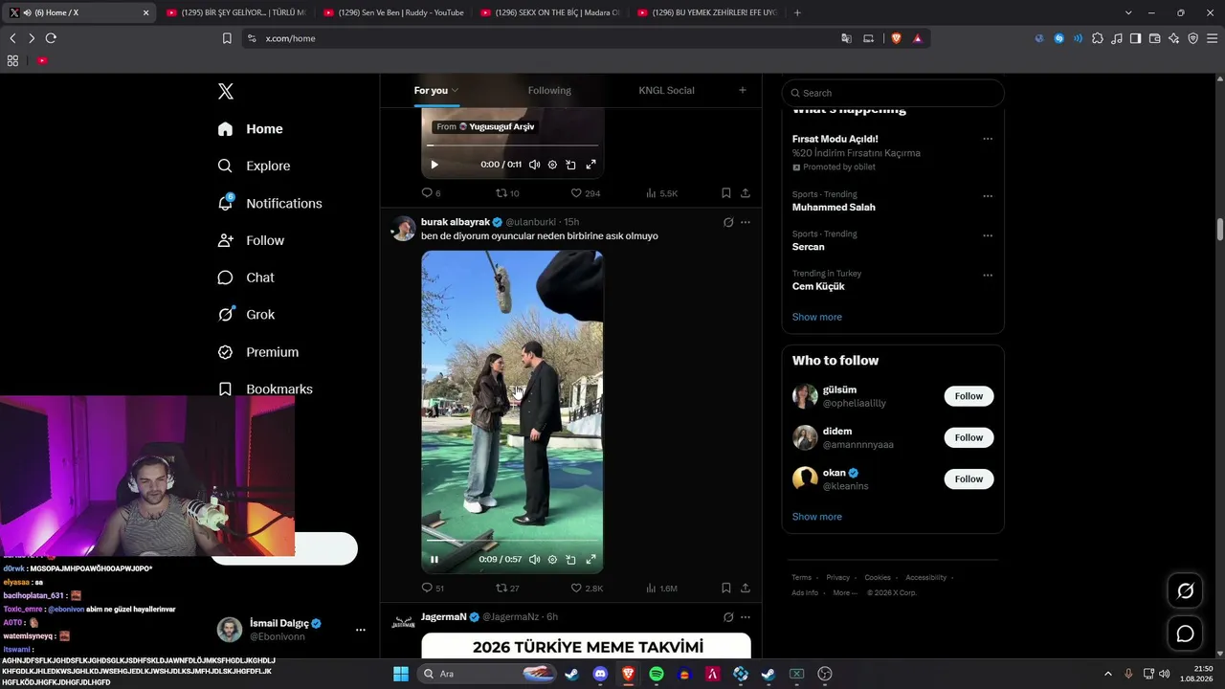The image size is (1225, 689).
Task: Focus the X Search field
Action: (x=893, y=93)
